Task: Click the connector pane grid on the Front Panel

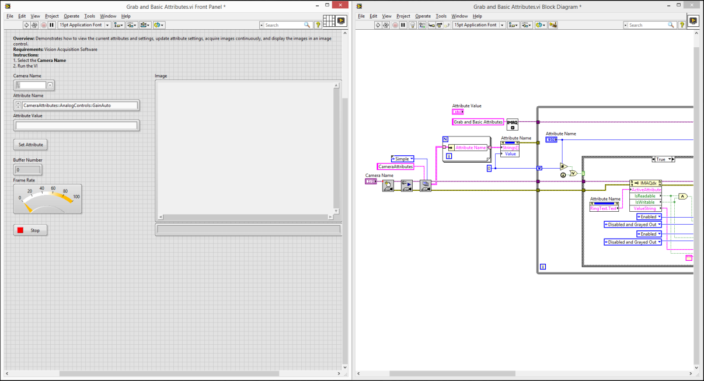Action: (x=329, y=21)
